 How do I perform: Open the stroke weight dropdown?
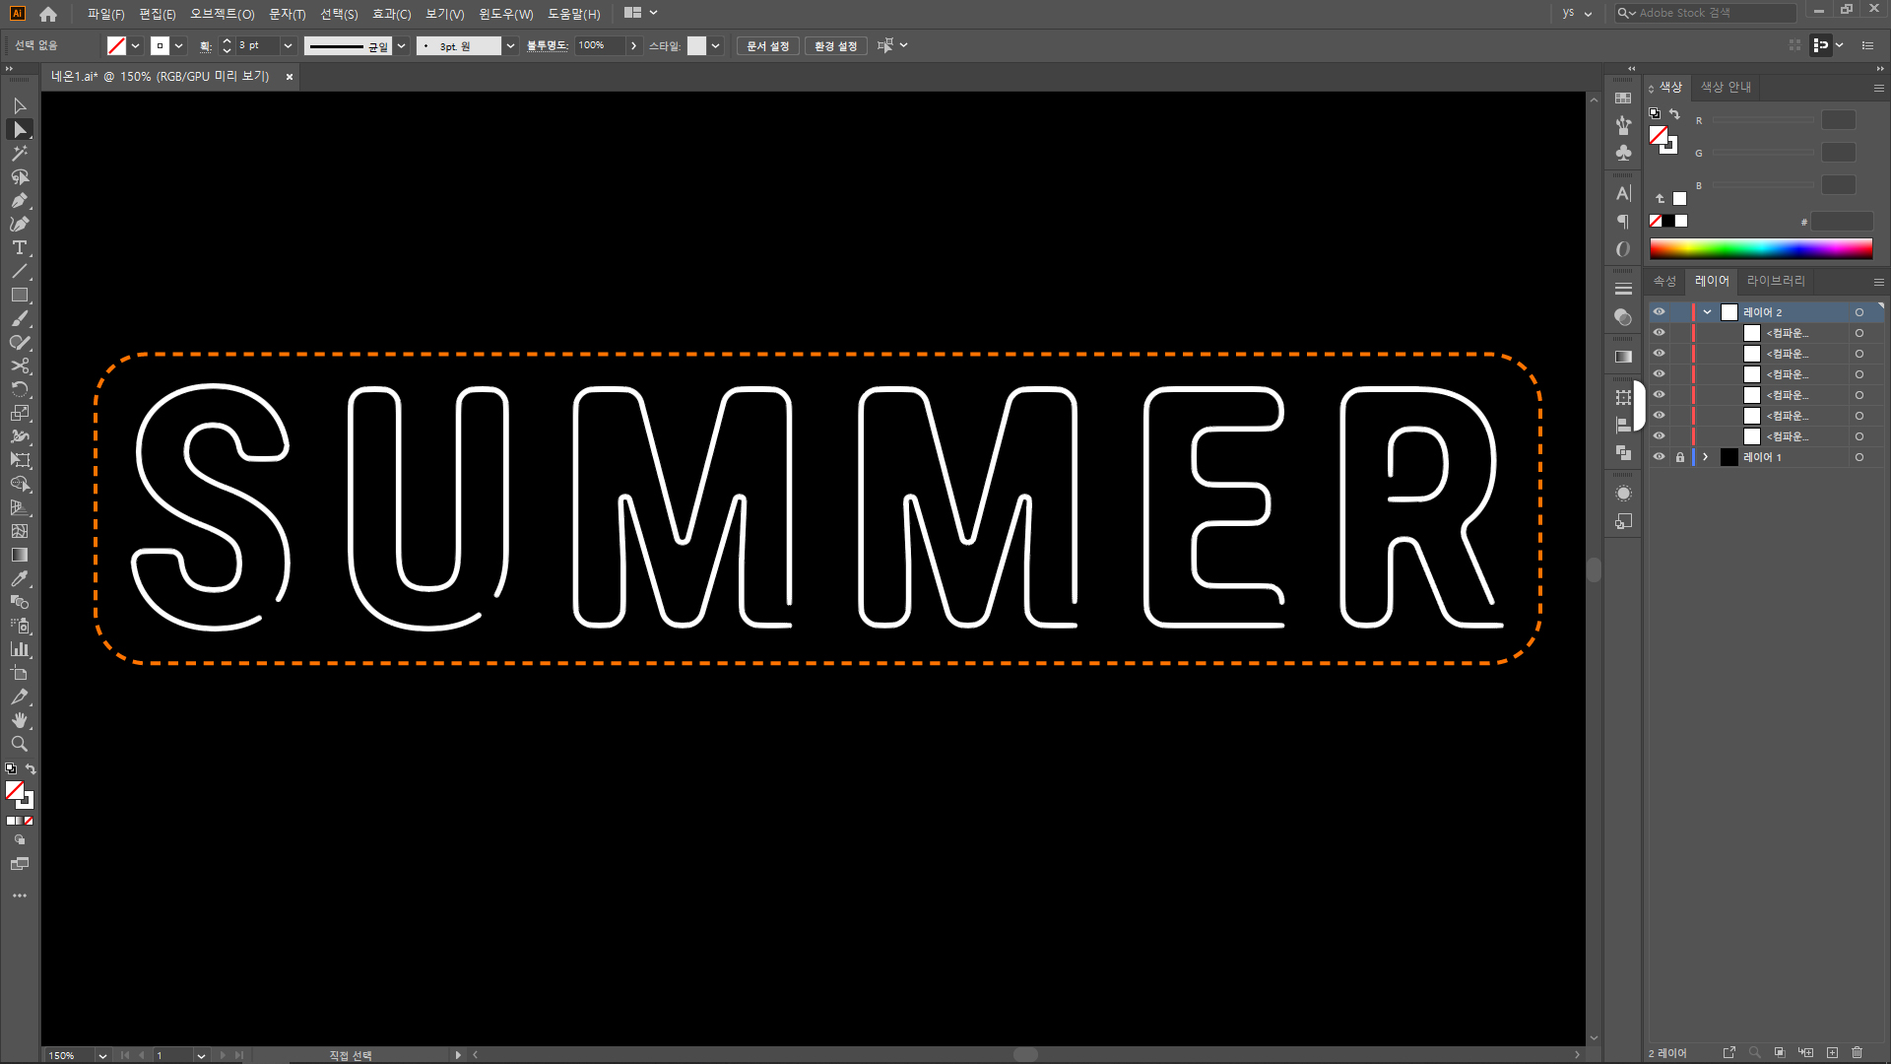[288, 46]
